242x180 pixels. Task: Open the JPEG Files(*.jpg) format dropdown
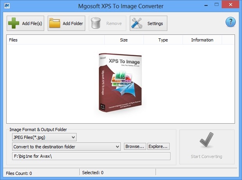coord(44,137)
